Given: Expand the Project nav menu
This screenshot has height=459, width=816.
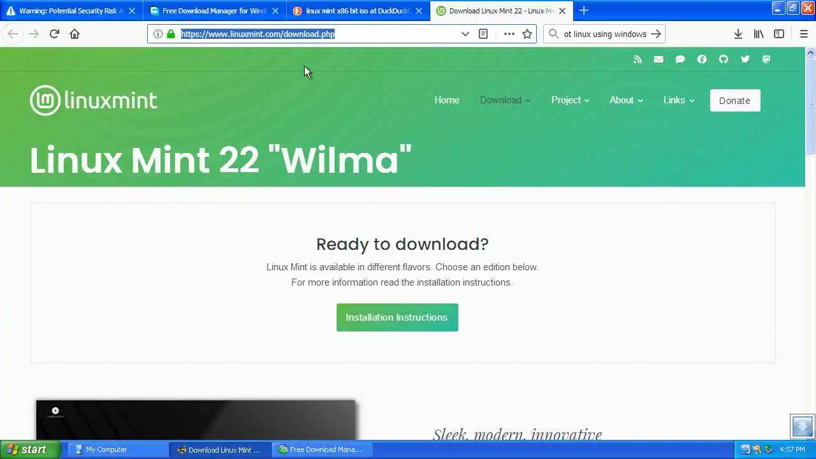Looking at the screenshot, I should pos(570,100).
